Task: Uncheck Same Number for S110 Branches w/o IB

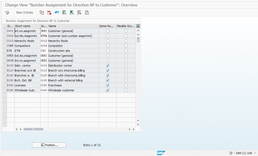Action: [x=108, y=70]
